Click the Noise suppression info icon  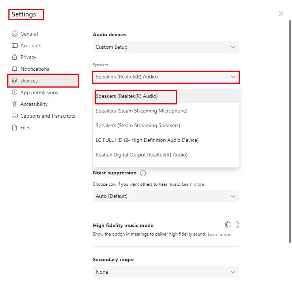143,173
